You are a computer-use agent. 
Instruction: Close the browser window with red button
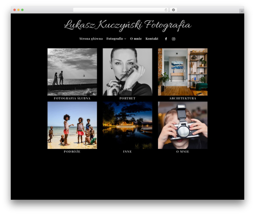click(15, 10)
